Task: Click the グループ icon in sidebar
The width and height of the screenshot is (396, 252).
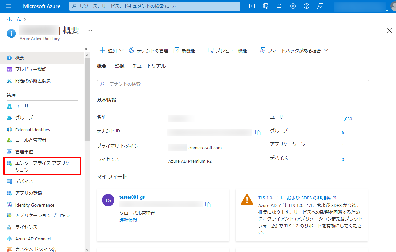Action: click(9, 118)
